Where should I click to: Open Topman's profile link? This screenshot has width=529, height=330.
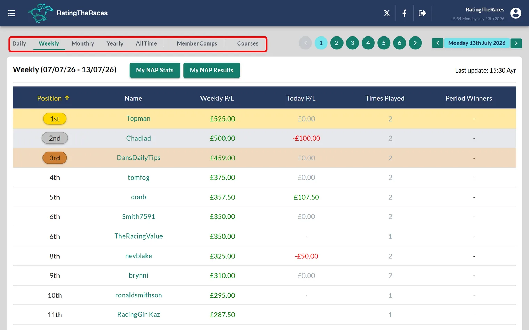(139, 118)
